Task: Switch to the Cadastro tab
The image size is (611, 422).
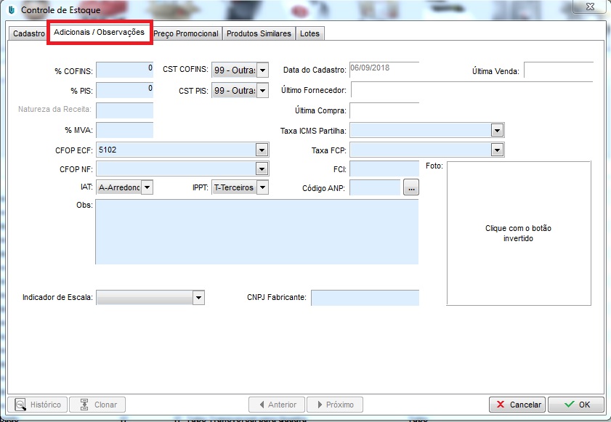Action: [x=29, y=34]
